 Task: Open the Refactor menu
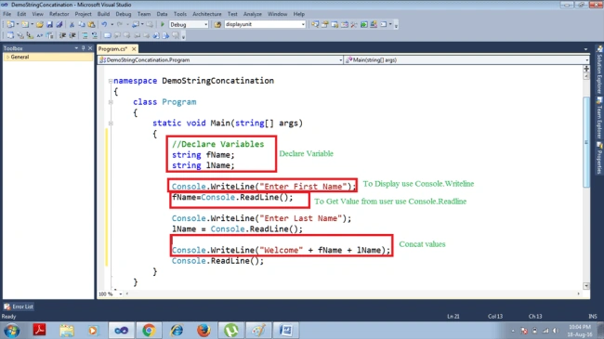click(59, 14)
